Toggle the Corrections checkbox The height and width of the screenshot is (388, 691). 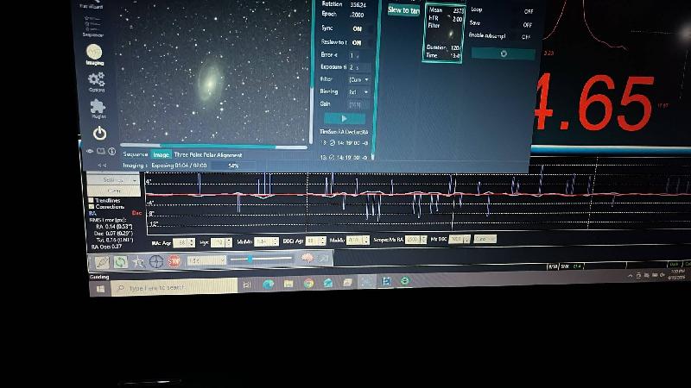(92, 206)
